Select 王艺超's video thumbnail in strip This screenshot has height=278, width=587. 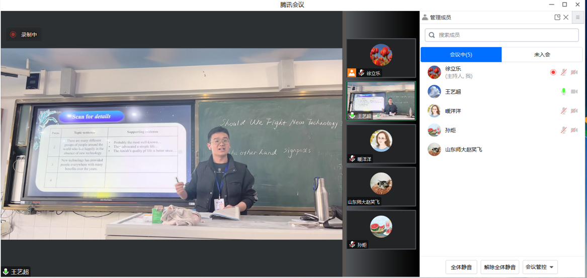coord(381,101)
